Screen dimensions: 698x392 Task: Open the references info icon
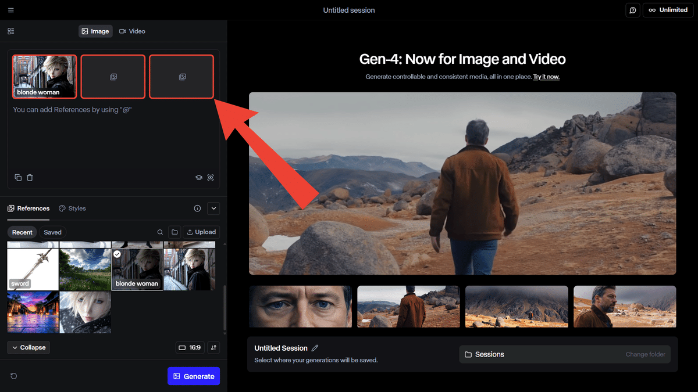tap(197, 208)
